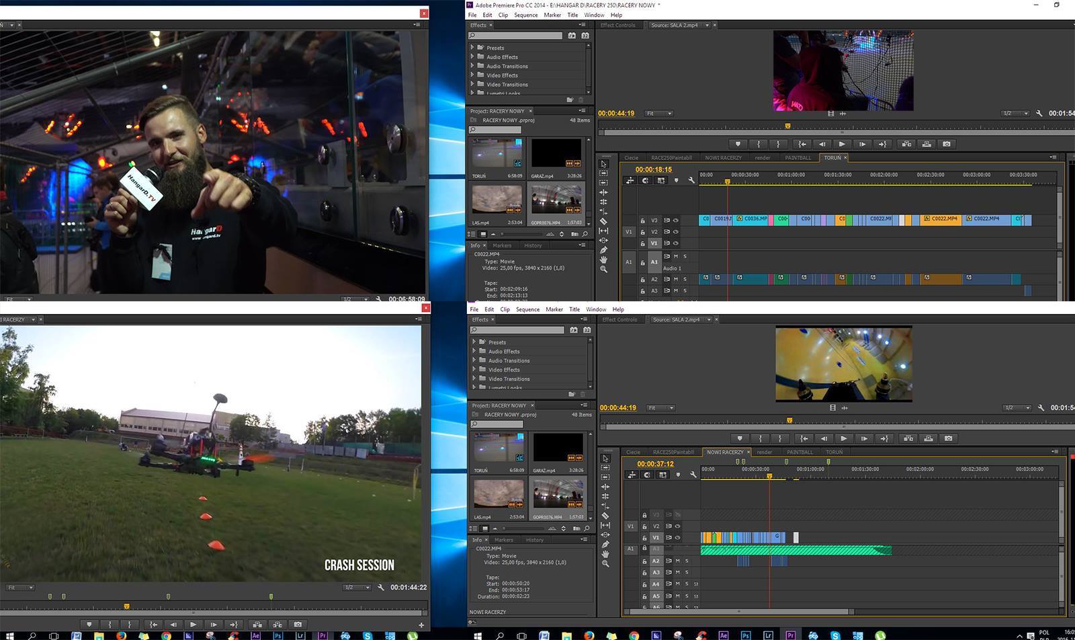Image resolution: width=1075 pixels, height=640 pixels.
Task: Launch After Effects from taskbar below lower Premiere window
Action: (x=723, y=635)
